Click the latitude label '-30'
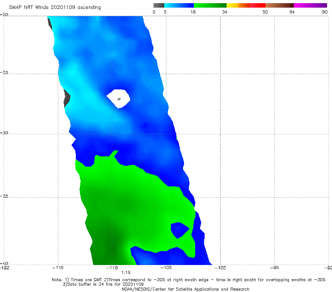The image size is (332, 292). pyautogui.click(x=4, y=133)
